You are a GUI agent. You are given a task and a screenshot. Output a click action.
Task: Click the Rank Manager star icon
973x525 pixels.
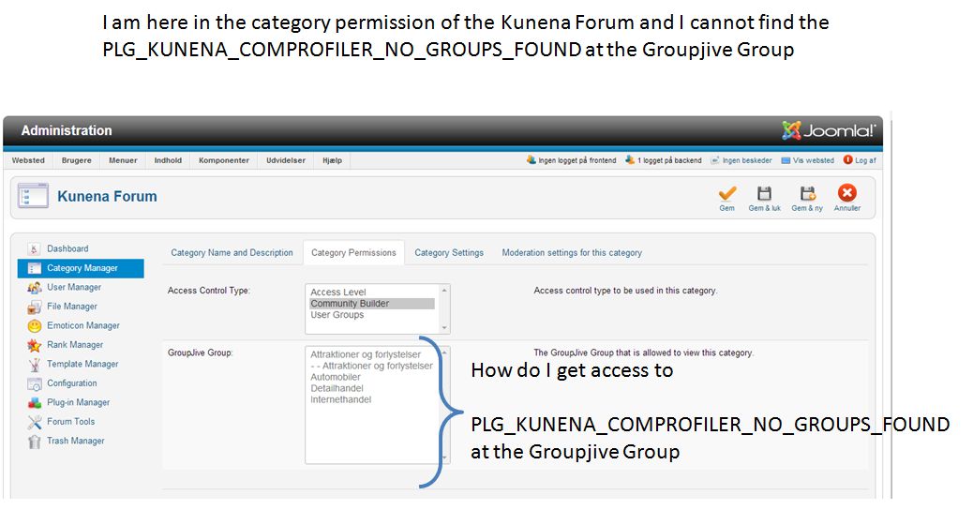(34, 345)
